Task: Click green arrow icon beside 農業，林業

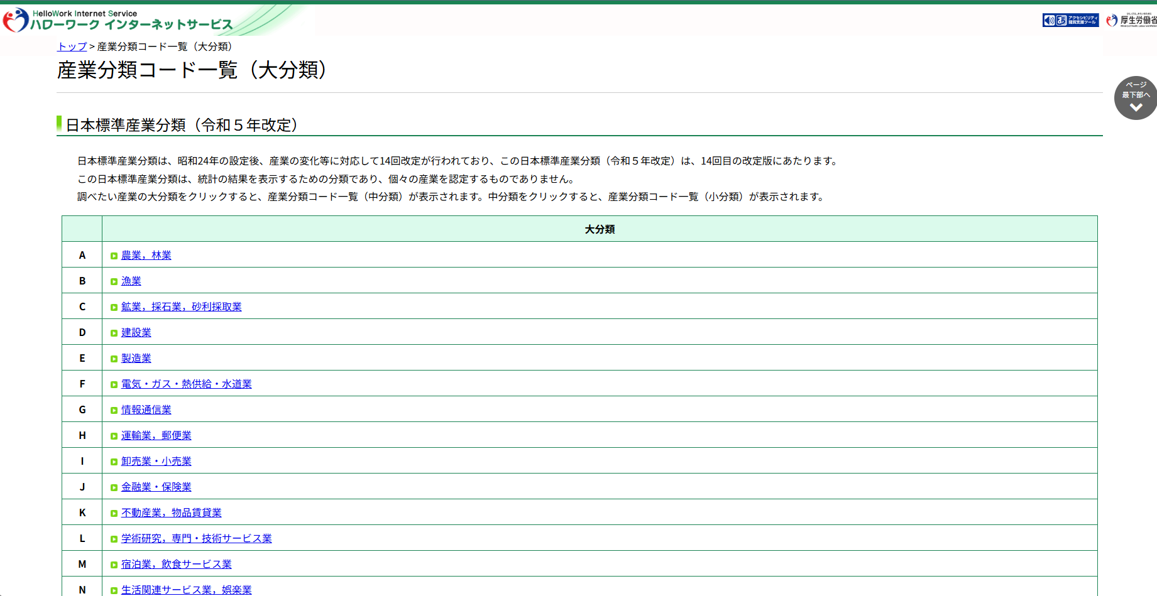Action: 114,256
